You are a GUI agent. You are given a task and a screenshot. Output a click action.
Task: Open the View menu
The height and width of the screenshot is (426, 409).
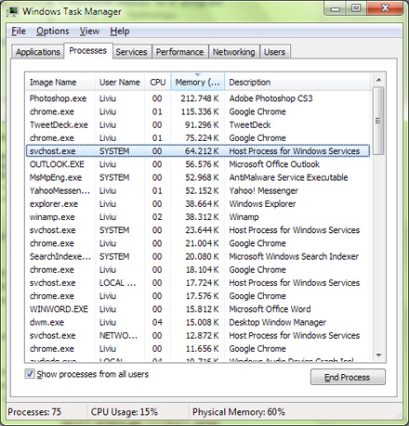coord(89,31)
